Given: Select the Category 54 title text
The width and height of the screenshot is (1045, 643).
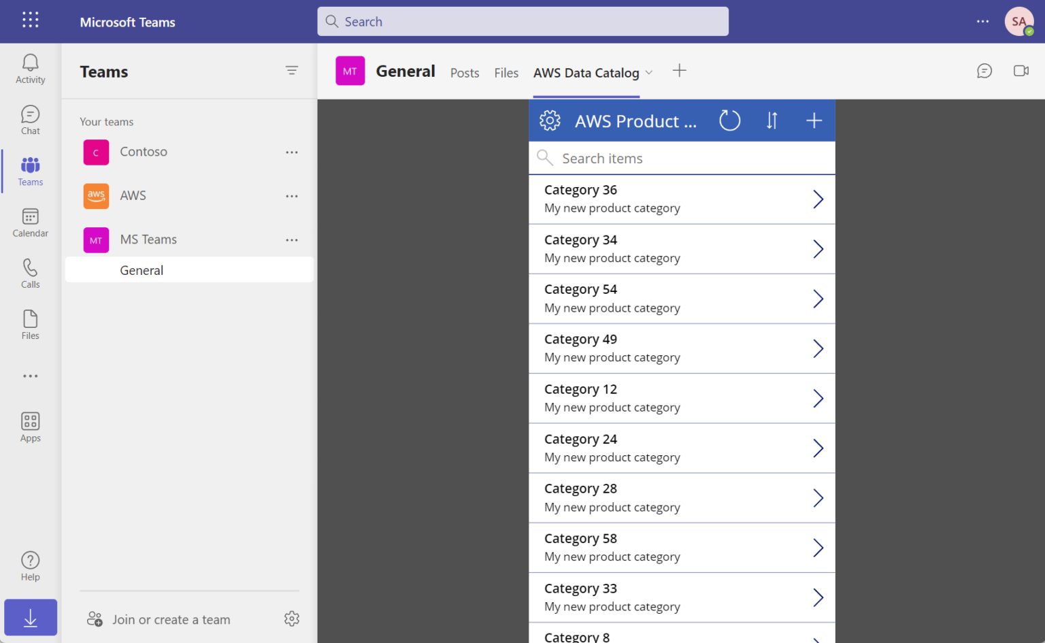Looking at the screenshot, I should pos(580,289).
